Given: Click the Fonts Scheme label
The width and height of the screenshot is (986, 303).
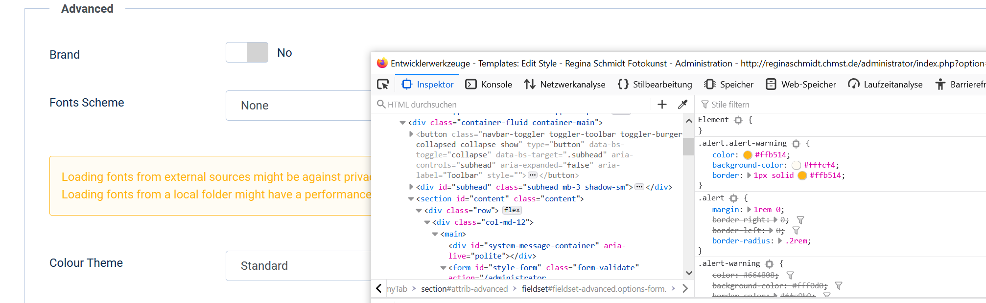Looking at the screenshot, I should [x=87, y=103].
